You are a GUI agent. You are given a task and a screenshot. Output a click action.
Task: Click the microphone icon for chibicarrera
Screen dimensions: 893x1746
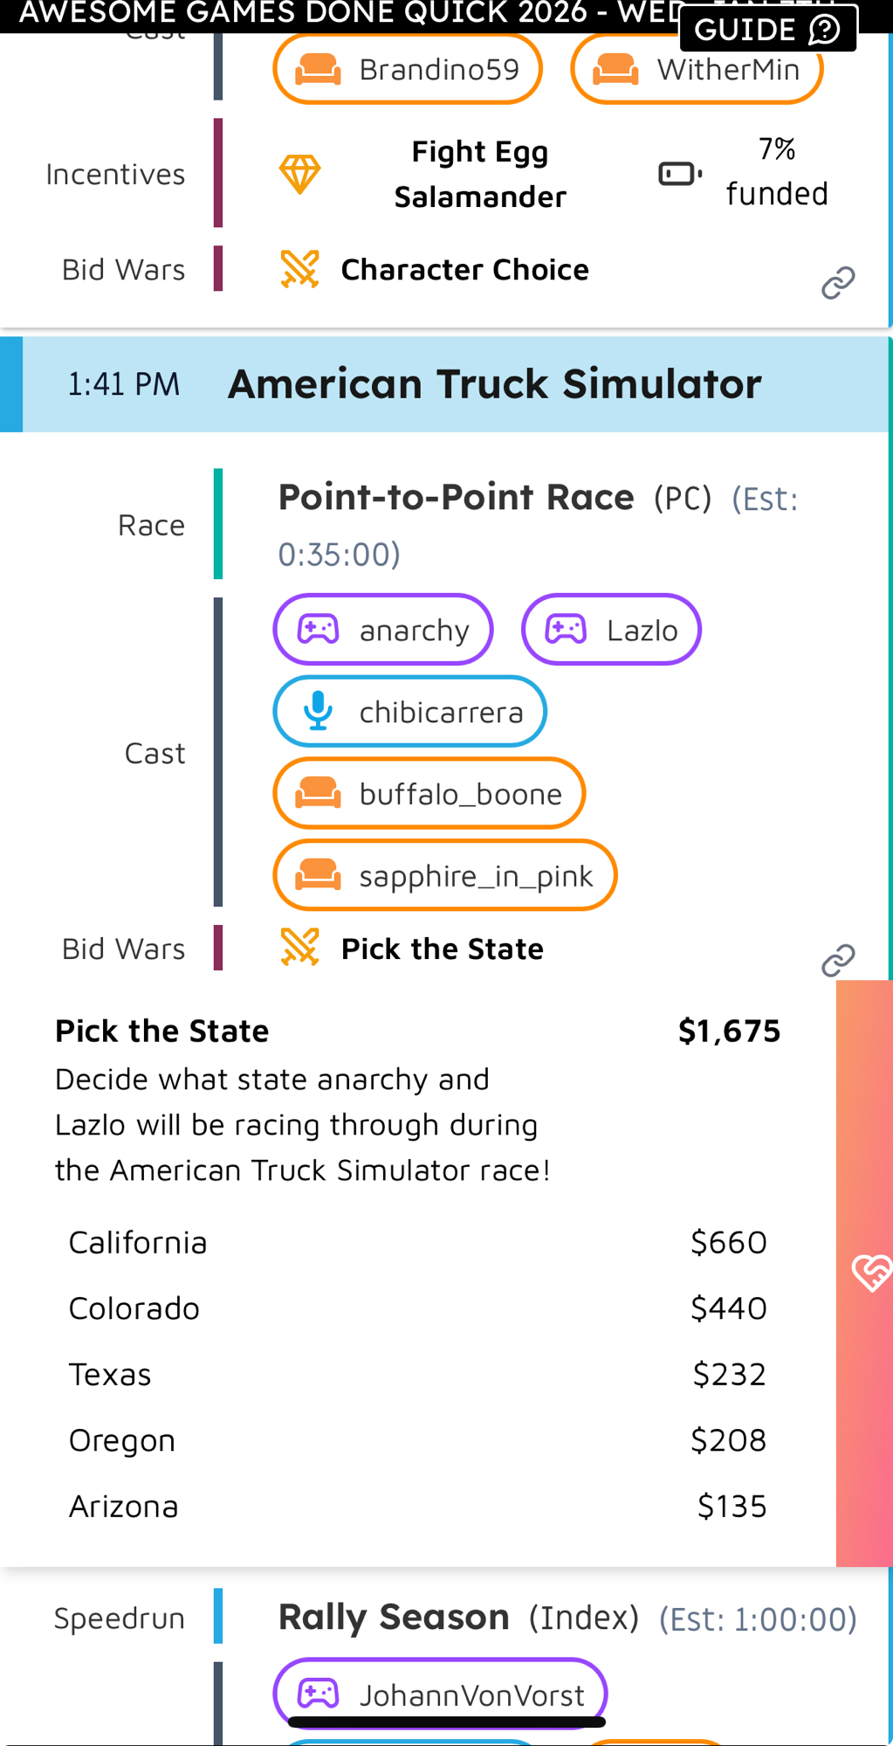(318, 711)
